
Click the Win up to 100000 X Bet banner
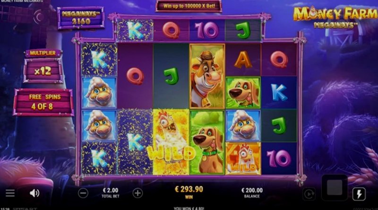coord(189,6)
